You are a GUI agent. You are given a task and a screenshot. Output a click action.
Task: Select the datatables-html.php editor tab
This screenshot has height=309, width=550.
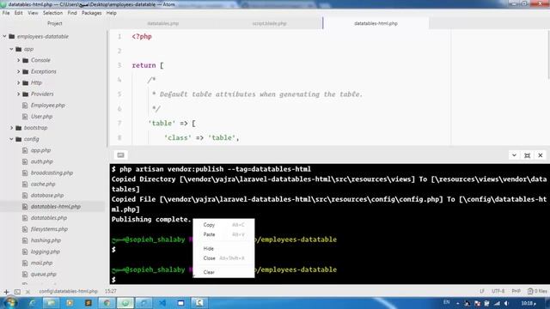(376, 23)
